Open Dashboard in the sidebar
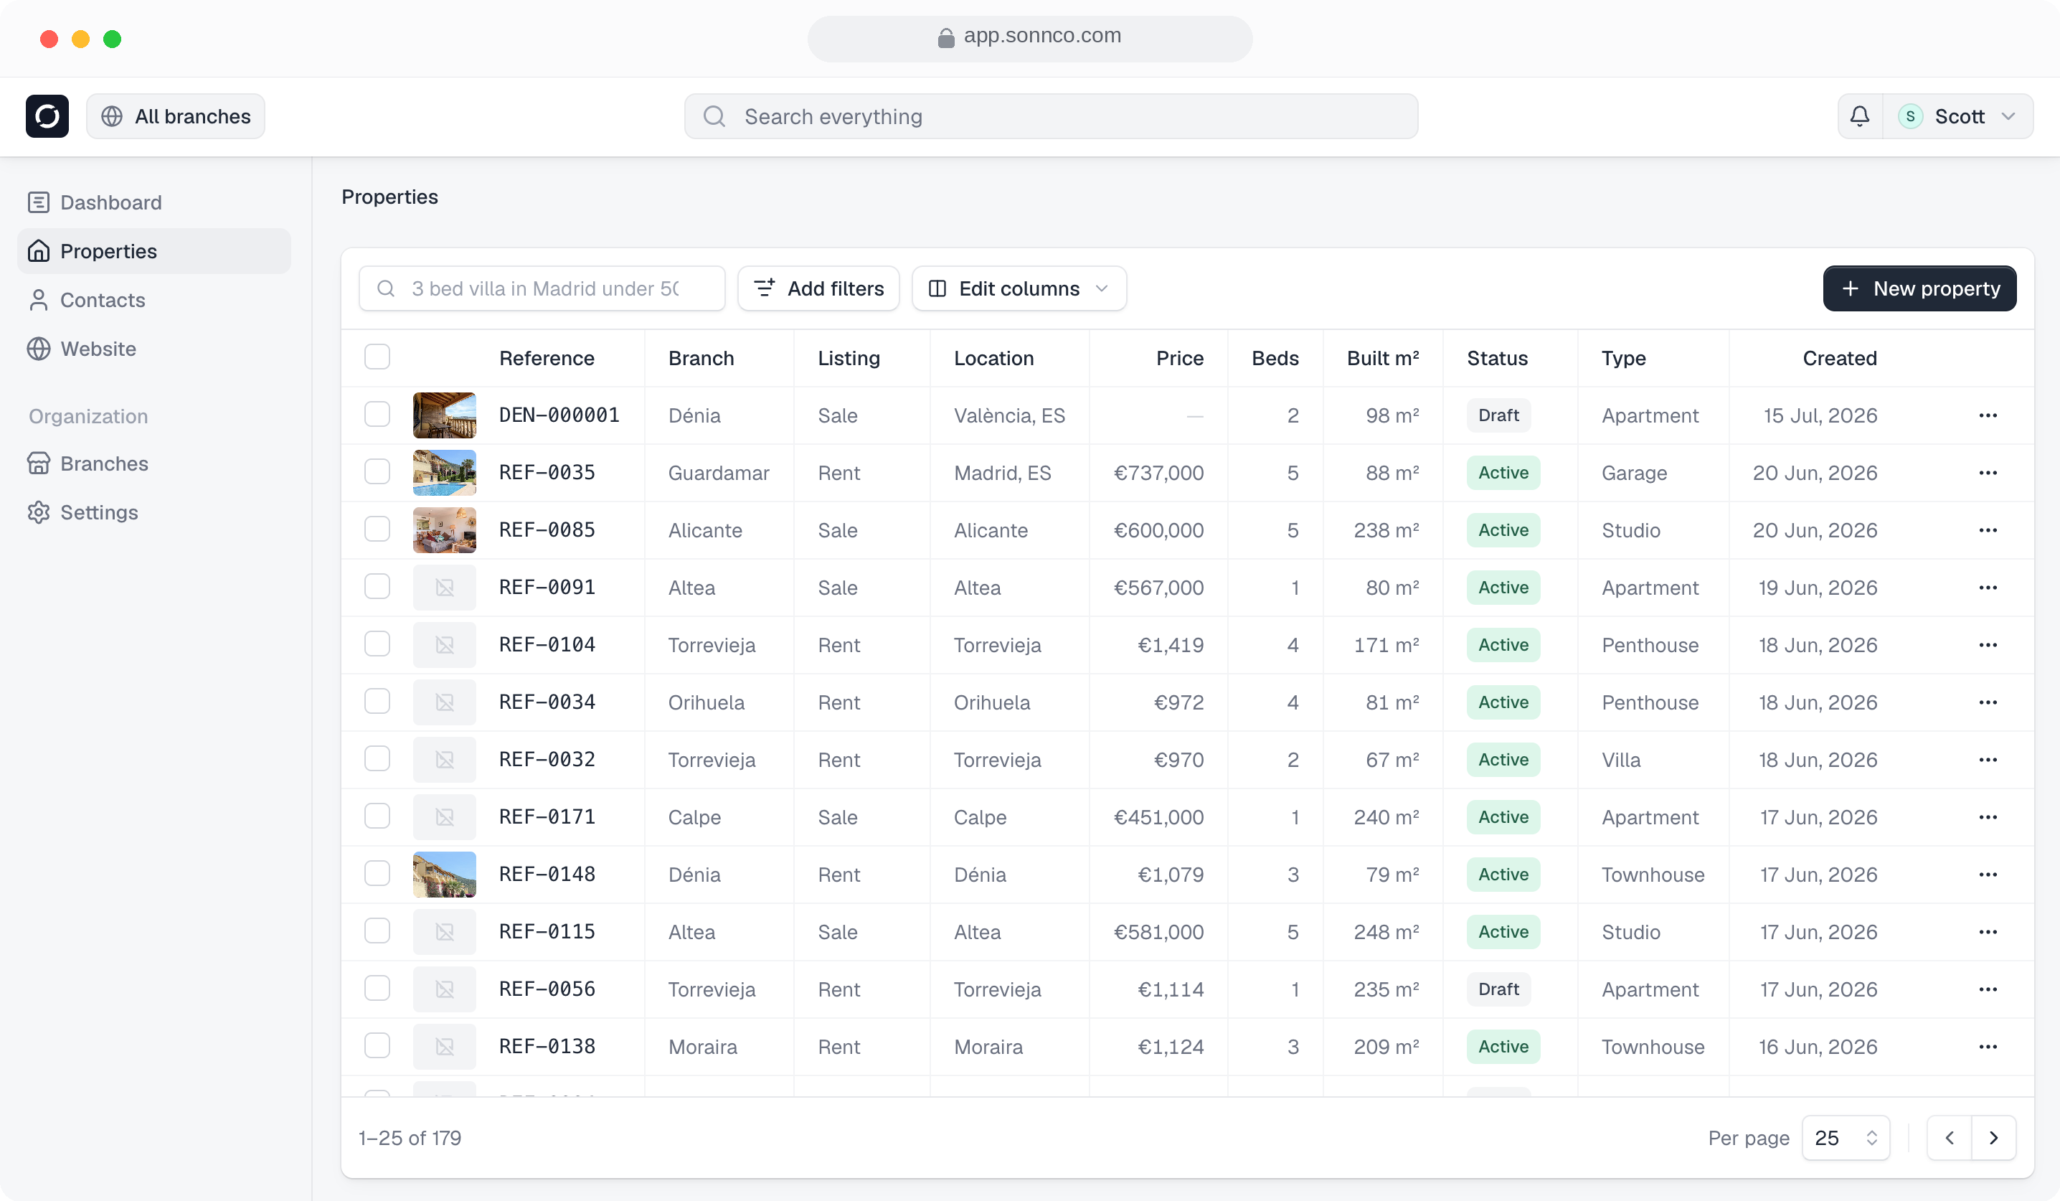Viewport: 2060px width, 1201px height. (x=154, y=202)
